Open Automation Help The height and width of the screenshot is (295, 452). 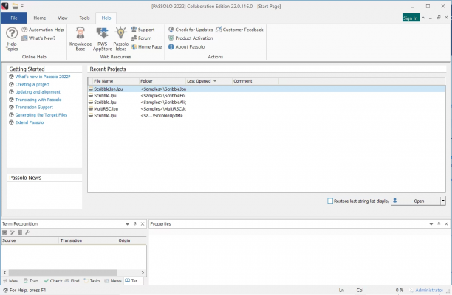click(x=43, y=29)
